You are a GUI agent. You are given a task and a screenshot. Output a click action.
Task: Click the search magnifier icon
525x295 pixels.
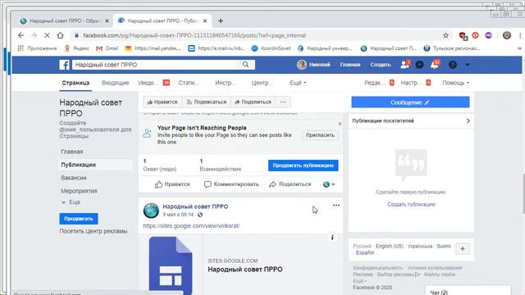tap(245, 65)
